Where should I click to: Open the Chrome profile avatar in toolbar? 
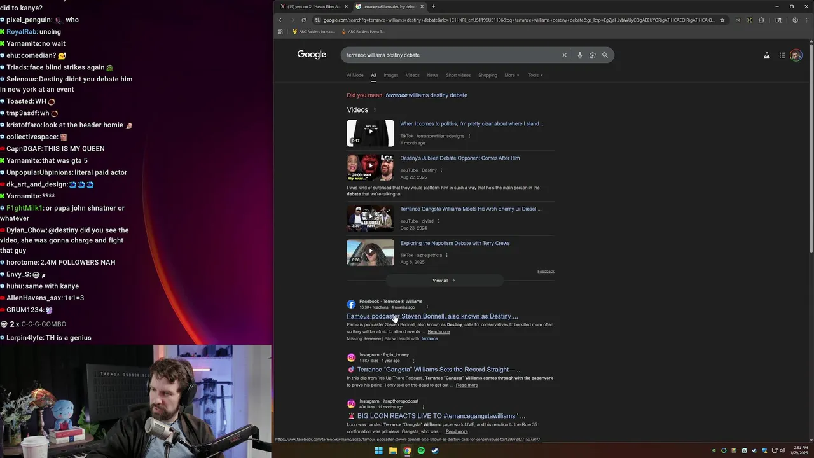(x=795, y=20)
